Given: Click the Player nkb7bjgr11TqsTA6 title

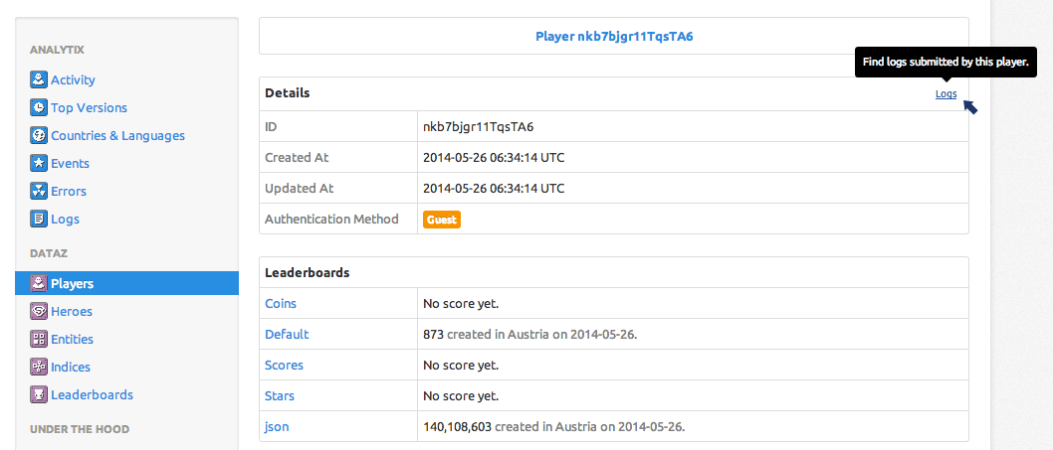Looking at the screenshot, I should [x=613, y=37].
